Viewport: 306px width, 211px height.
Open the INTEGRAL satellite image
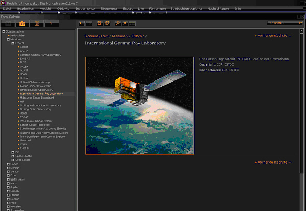pyautogui.click(x=140, y=106)
